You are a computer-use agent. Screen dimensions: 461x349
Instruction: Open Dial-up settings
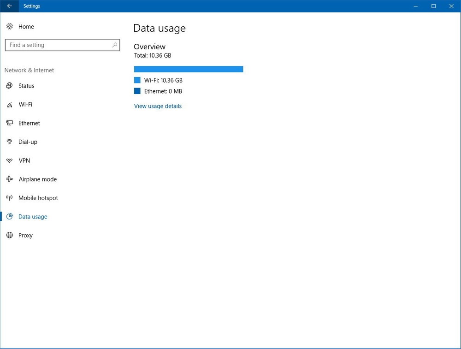(x=28, y=142)
